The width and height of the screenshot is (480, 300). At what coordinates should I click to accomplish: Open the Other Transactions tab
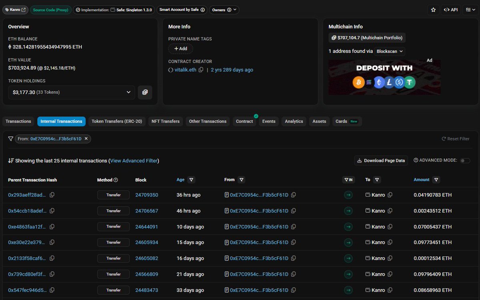[x=208, y=121]
